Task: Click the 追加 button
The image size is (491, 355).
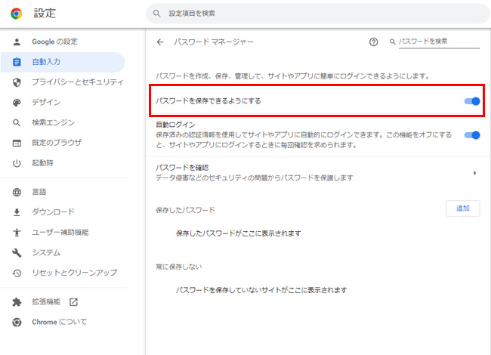Action: 462,208
